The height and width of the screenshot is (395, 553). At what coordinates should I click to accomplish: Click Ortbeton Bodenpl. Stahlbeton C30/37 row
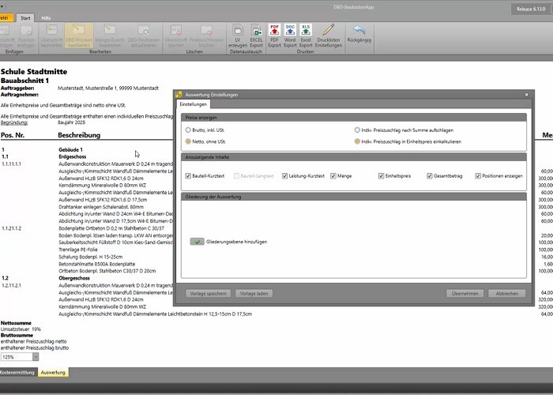point(107,271)
